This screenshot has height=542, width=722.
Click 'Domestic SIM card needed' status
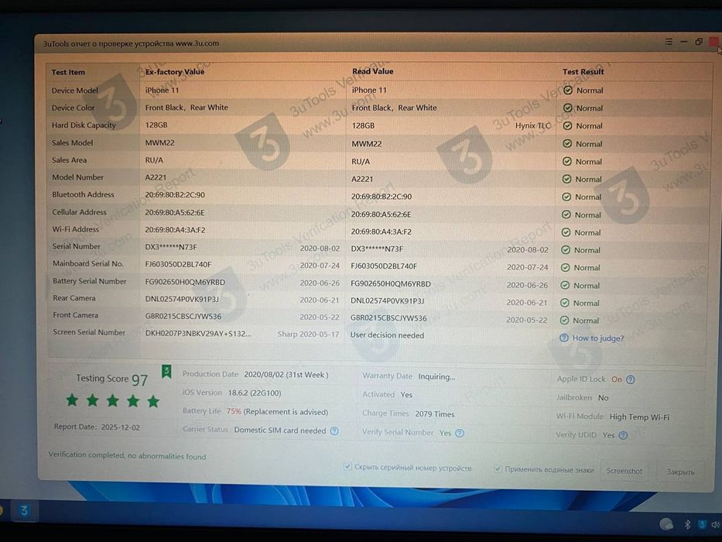click(280, 431)
